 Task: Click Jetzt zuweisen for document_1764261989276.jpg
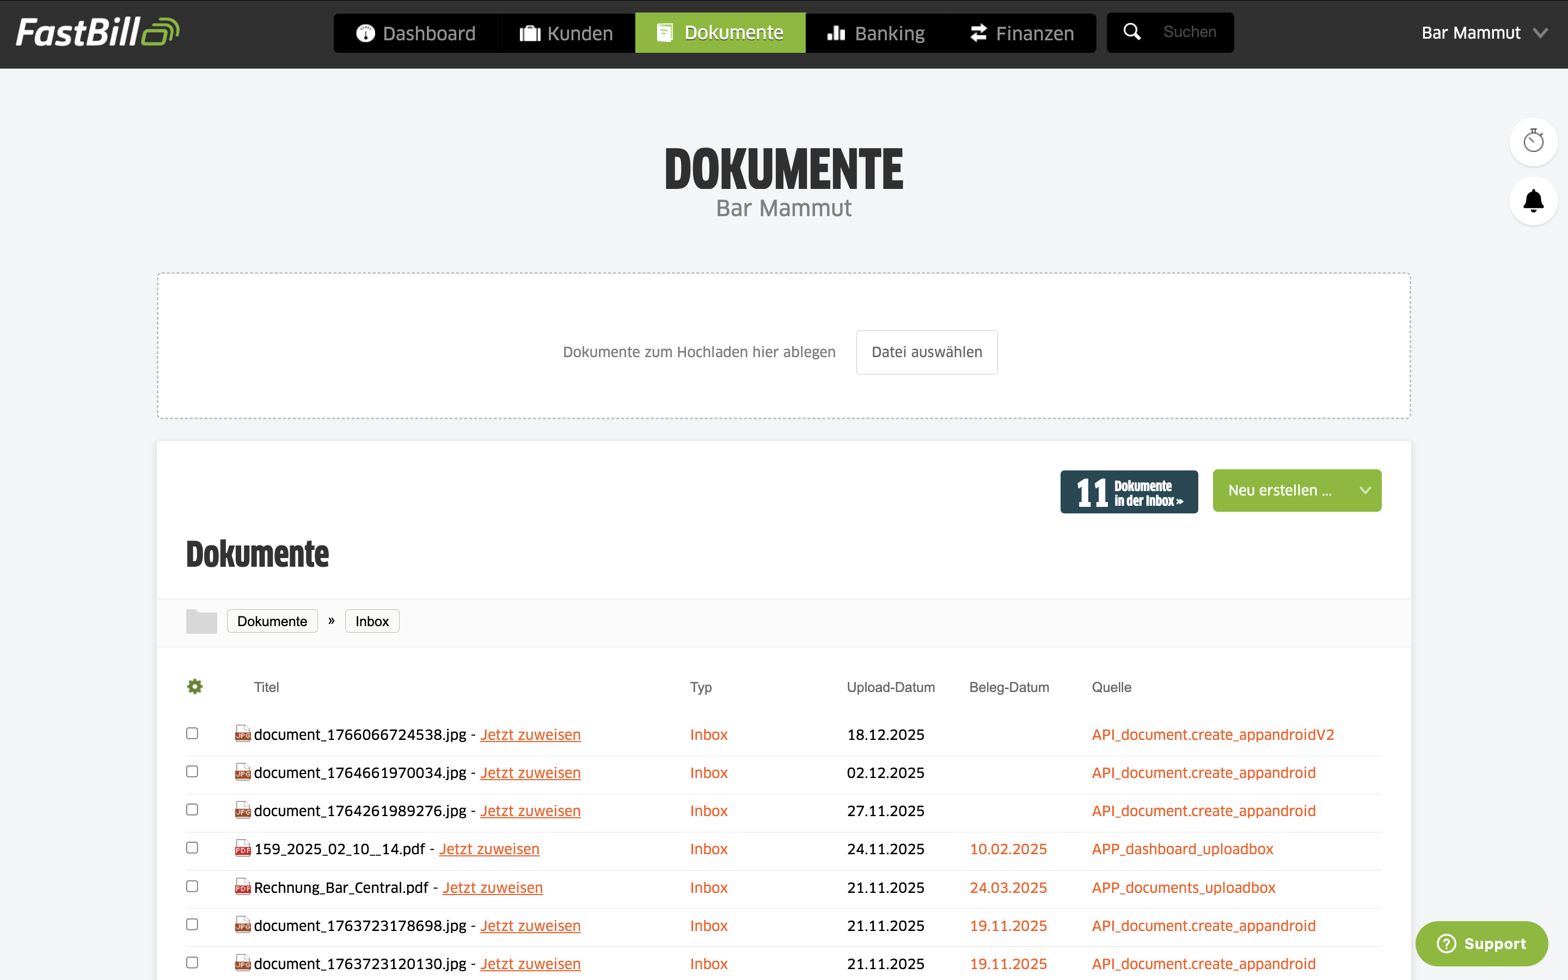[x=530, y=811]
